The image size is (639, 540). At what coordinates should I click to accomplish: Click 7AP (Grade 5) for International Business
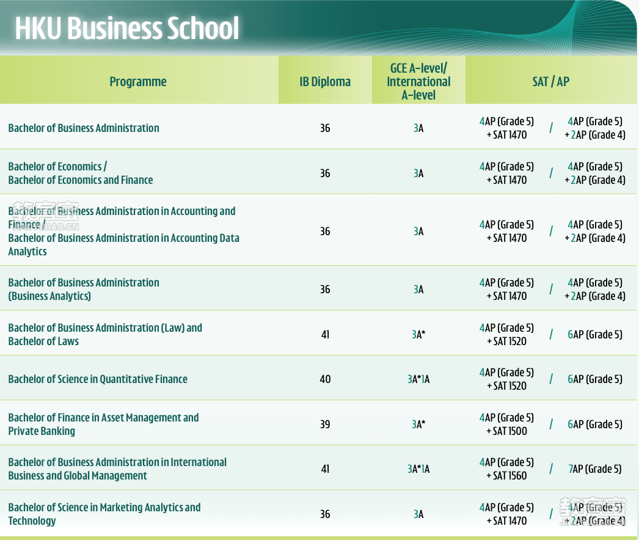tap(595, 469)
